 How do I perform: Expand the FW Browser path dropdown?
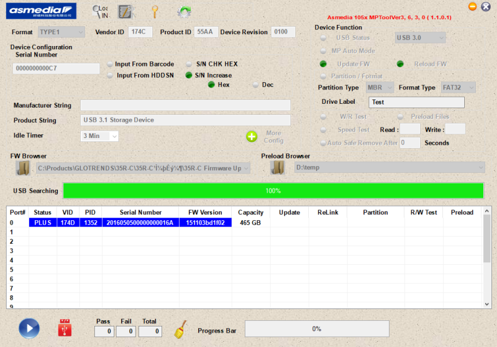click(246, 169)
